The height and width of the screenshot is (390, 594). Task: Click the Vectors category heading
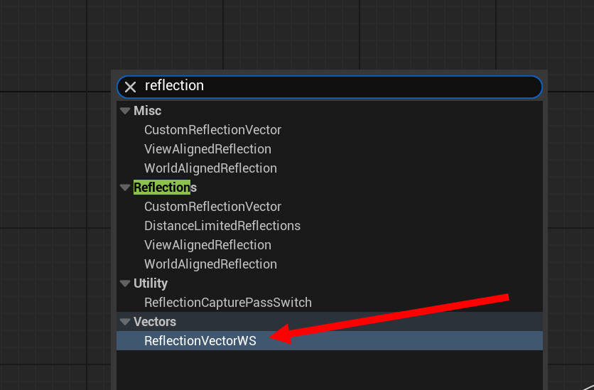(155, 322)
